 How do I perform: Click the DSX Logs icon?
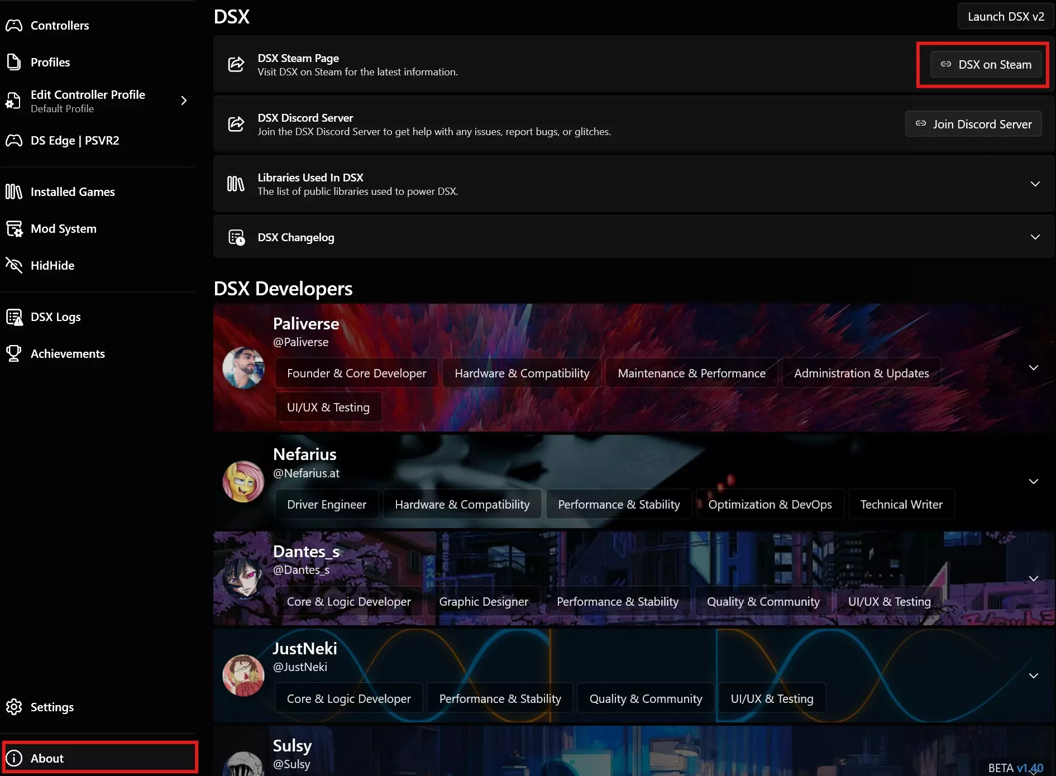pos(14,317)
